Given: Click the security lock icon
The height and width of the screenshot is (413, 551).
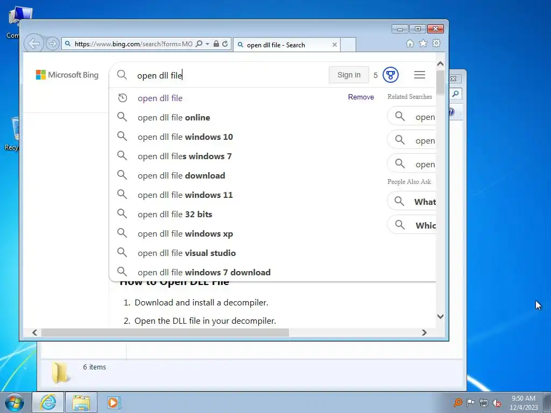Looking at the screenshot, I should pos(216,44).
